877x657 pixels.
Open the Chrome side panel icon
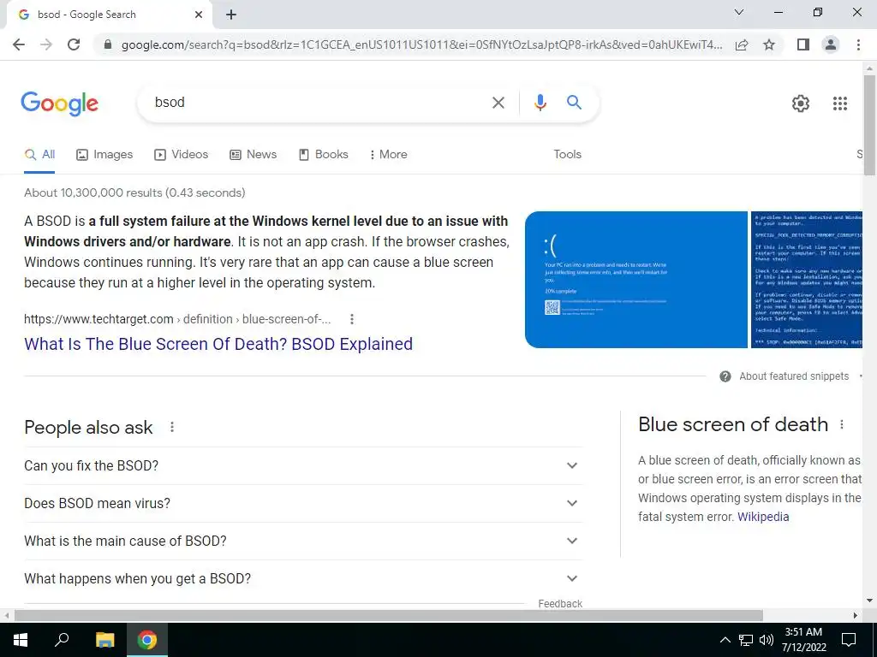pos(803,44)
